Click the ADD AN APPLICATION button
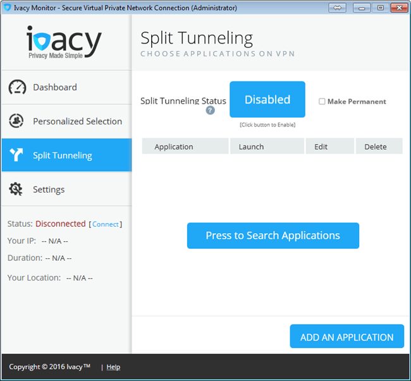Image resolution: width=411 pixels, height=381 pixels. pos(347,336)
